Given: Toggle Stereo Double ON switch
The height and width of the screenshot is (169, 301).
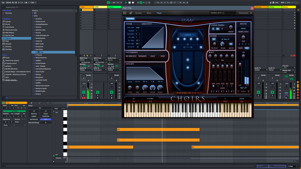Looking at the screenshot, I should [x=218, y=29].
